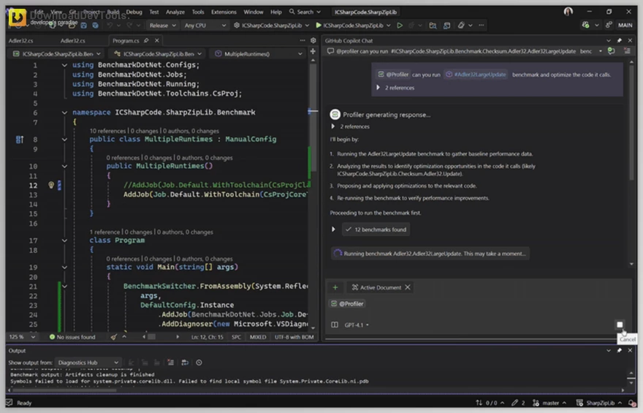
Task: Open the GPT-4.1 model selector
Action: pyautogui.click(x=357, y=325)
